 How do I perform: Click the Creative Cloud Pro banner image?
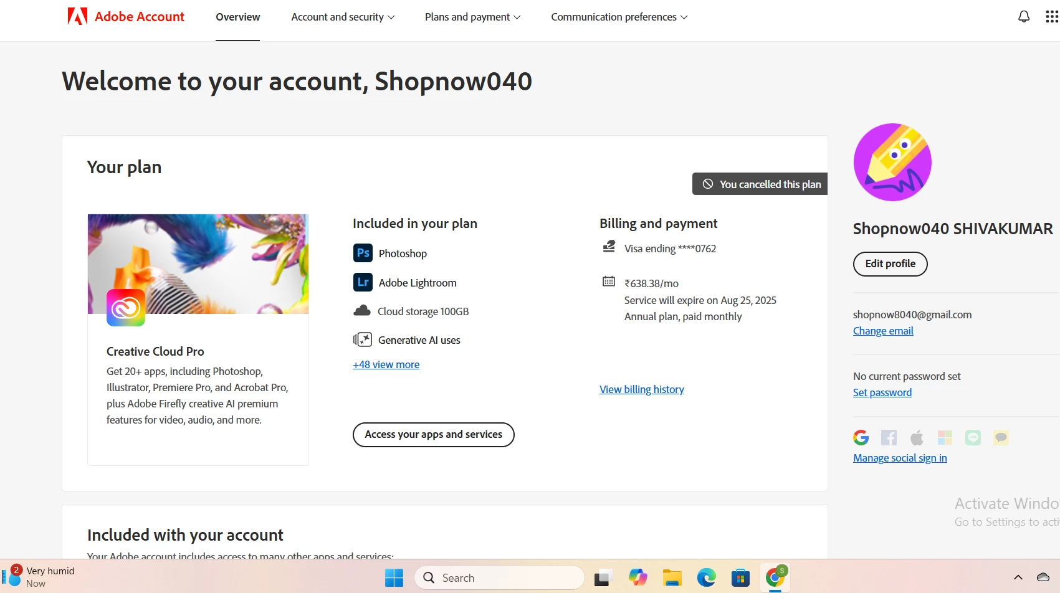[198, 264]
